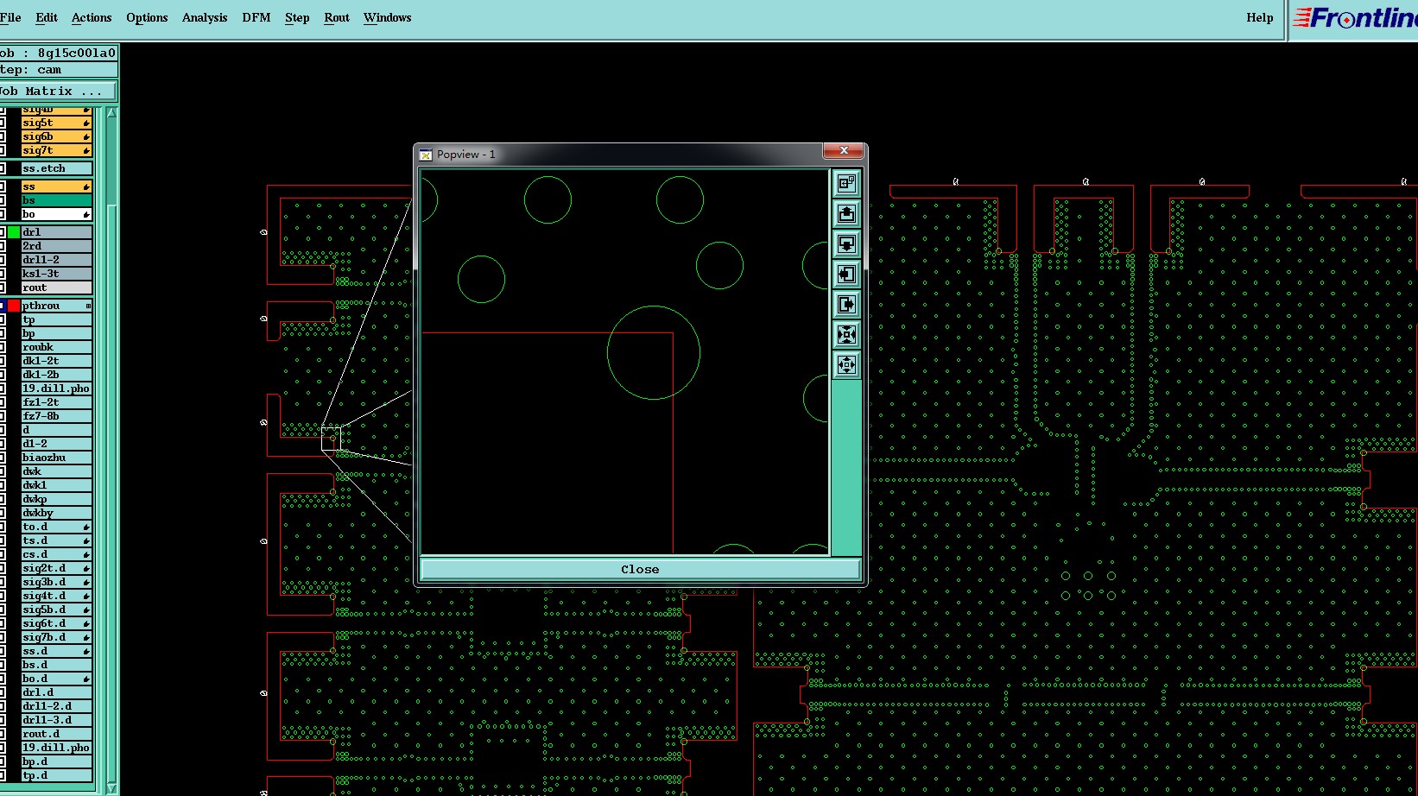The image size is (1418, 796).
Task: Click the Popview link-to-main-view icon
Action: click(846, 183)
